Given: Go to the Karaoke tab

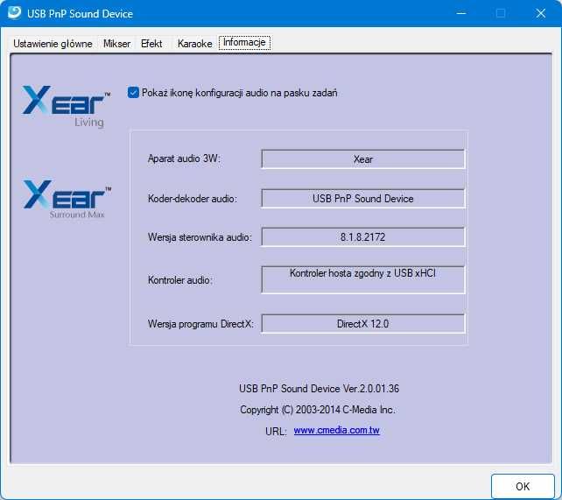Looking at the screenshot, I should [x=194, y=44].
